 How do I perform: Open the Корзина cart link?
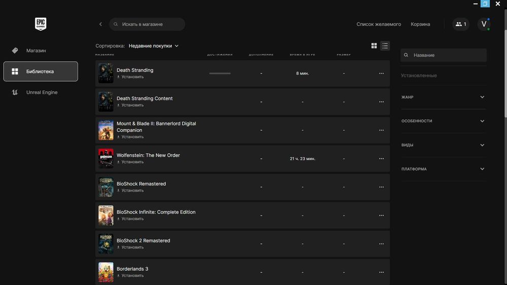[x=420, y=24]
